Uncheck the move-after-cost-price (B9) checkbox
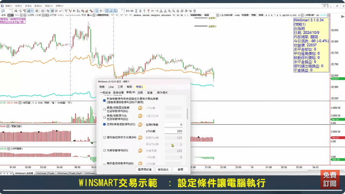This screenshot has height=194, width=345. tap(104, 101)
